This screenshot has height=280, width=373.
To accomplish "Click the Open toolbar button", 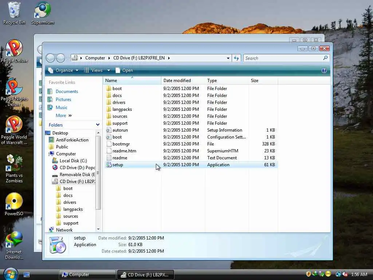I will (x=124, y=70).
